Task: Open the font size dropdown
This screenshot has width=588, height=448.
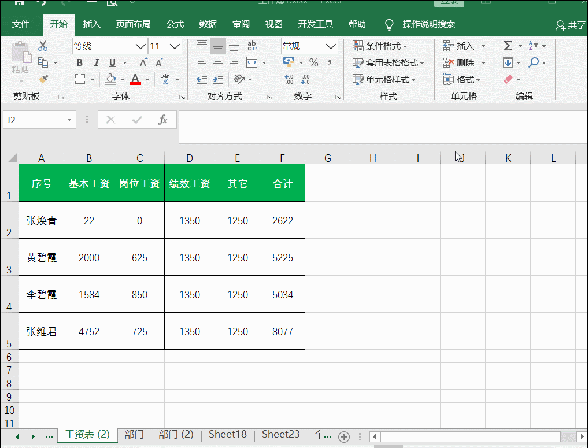Action: coord(175,46)
